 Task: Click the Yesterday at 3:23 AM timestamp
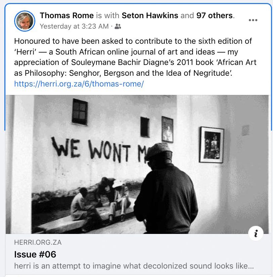click(x=74, y=26)
